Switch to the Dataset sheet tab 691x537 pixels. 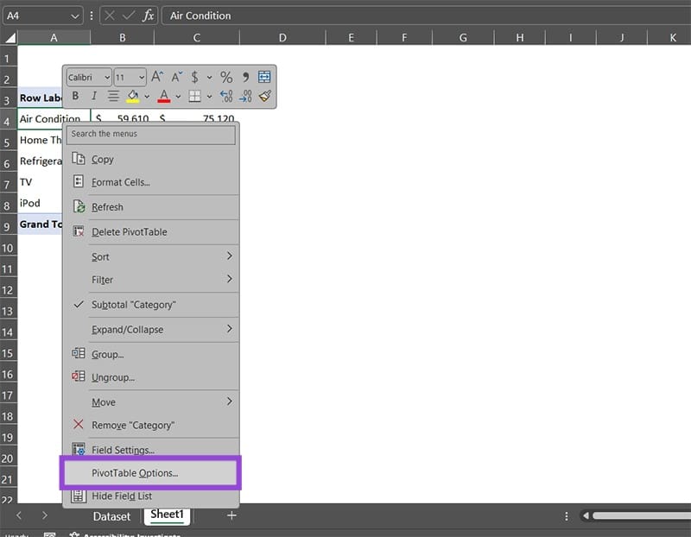click(111, 516)
